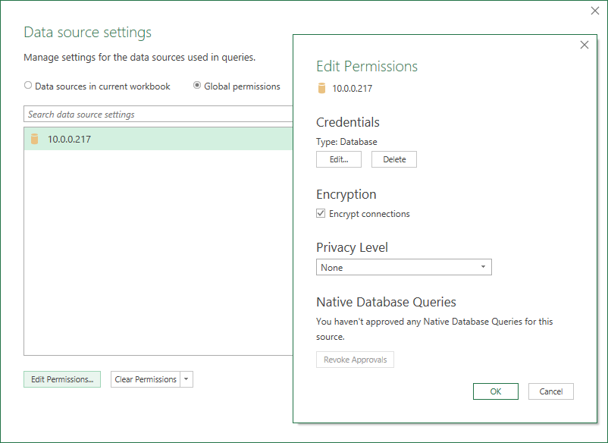Image resolution: width=608 pixels, height=443 pixels.
Task: Select the Global permissions radio button
Action: [197, 86]
